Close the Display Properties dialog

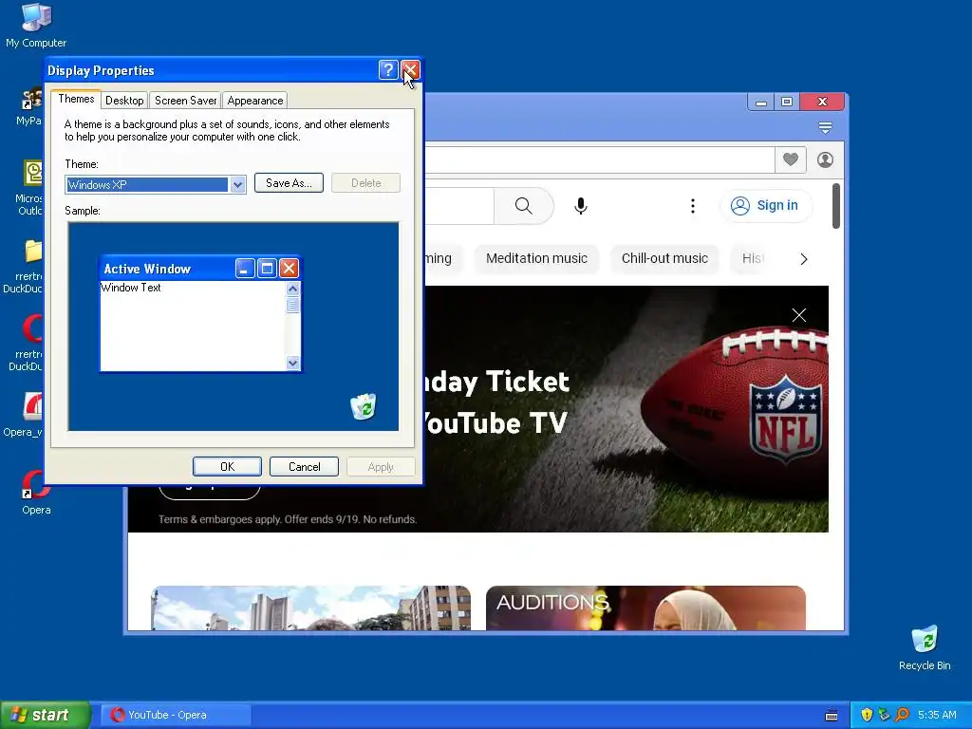[x=410, y=70]
